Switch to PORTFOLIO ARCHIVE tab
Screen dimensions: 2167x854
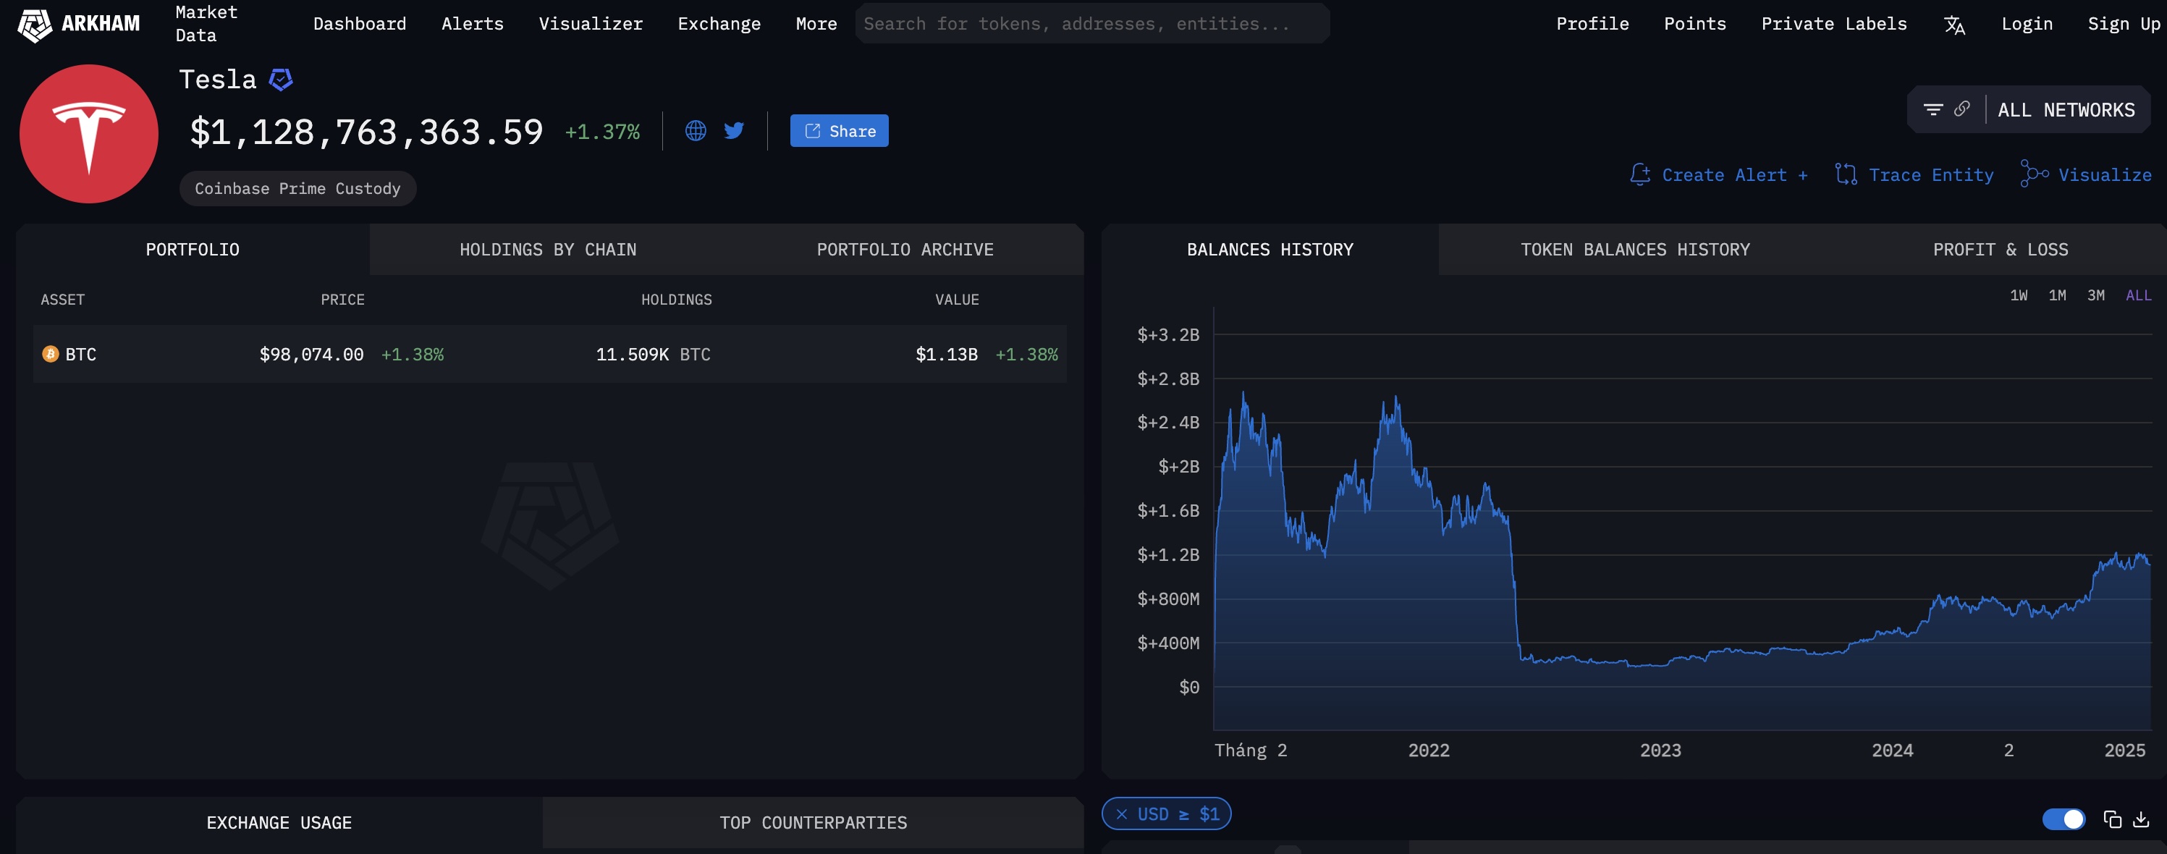905,249
